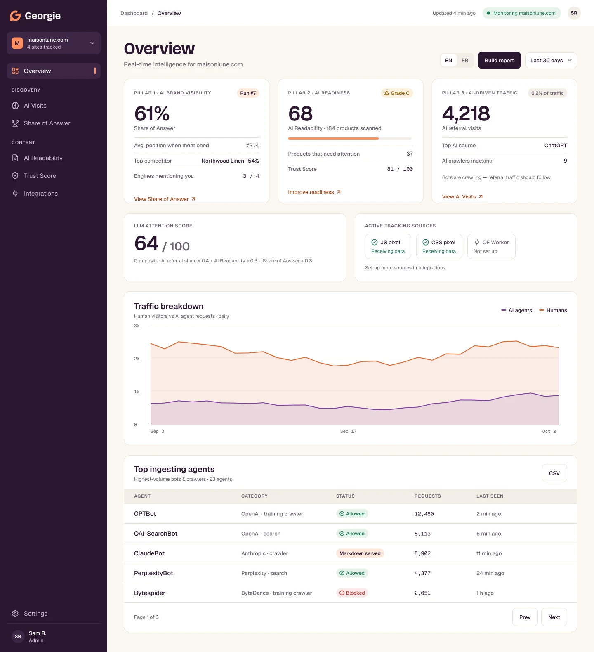Click the Monitoring maisonlune.com status pill
The height and width of the screenshot is (652, 594).
click(521, 13)
